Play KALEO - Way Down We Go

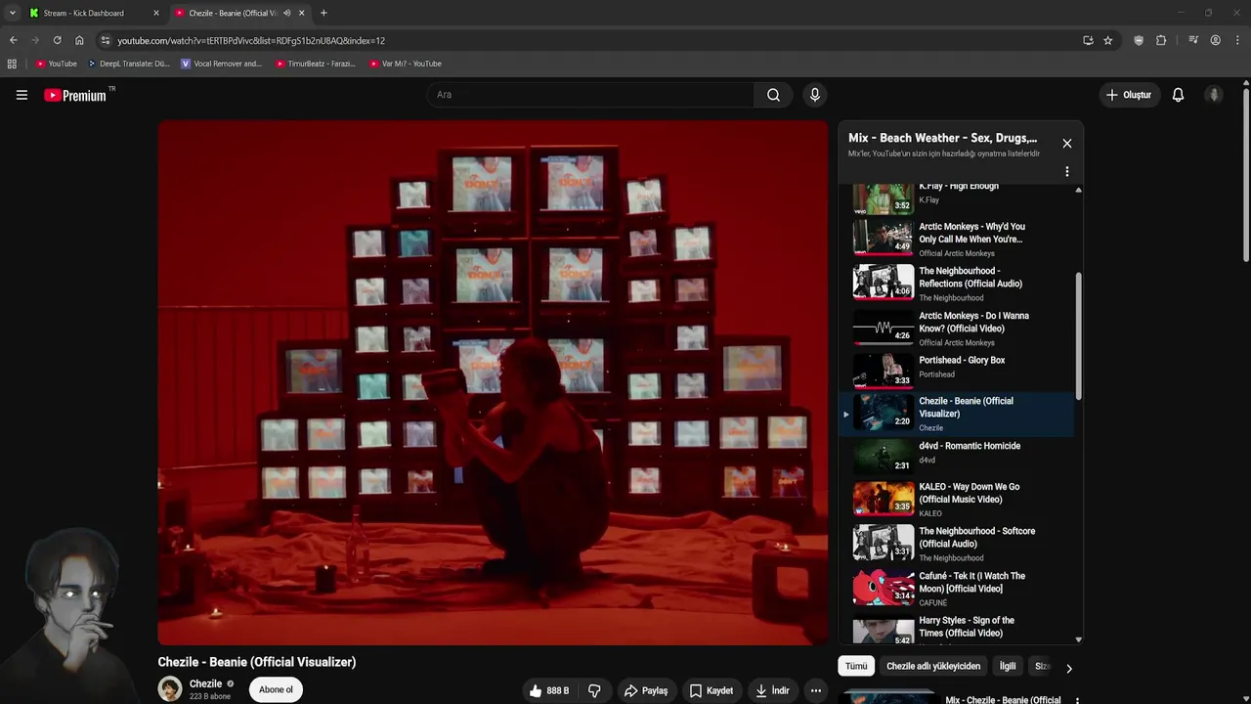[x=957, y=499]
